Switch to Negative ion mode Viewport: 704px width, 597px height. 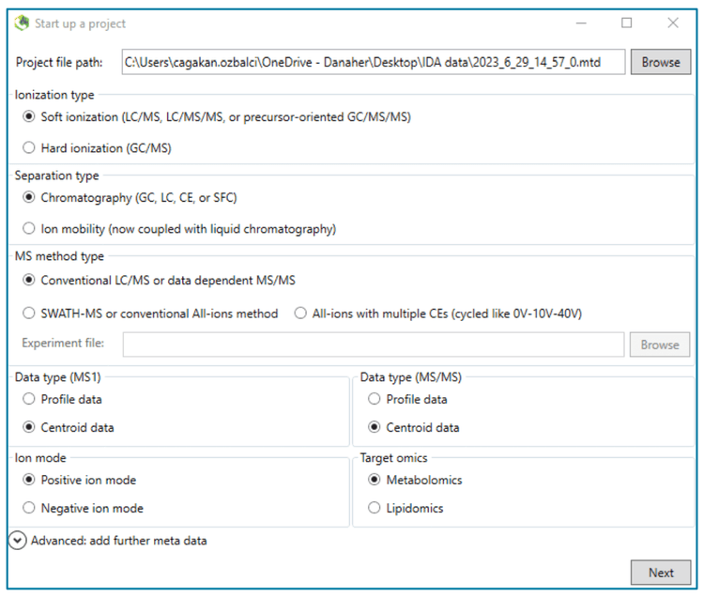[29, 509]
